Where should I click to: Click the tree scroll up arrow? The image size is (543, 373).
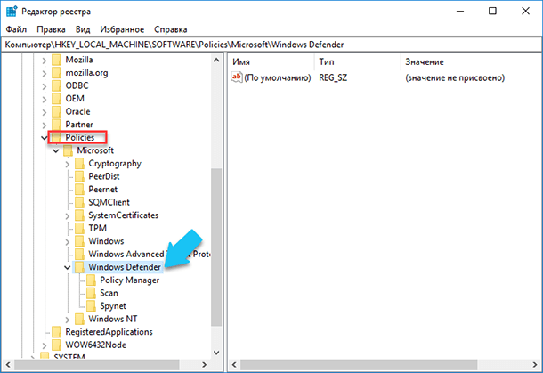[216, 60]
